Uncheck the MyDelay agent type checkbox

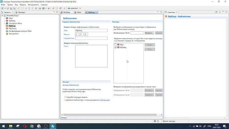116,47
